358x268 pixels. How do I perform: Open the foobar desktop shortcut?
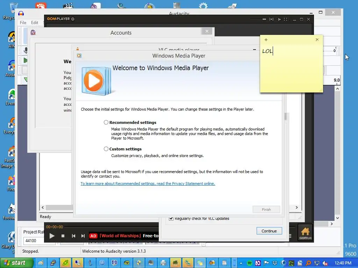click(9, 212)
